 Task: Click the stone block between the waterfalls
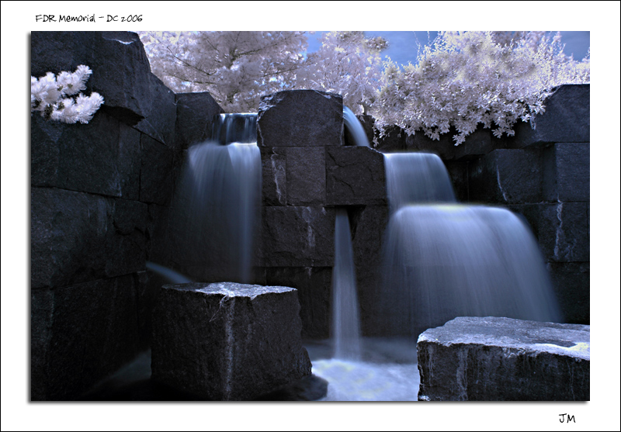coord(299,233)
